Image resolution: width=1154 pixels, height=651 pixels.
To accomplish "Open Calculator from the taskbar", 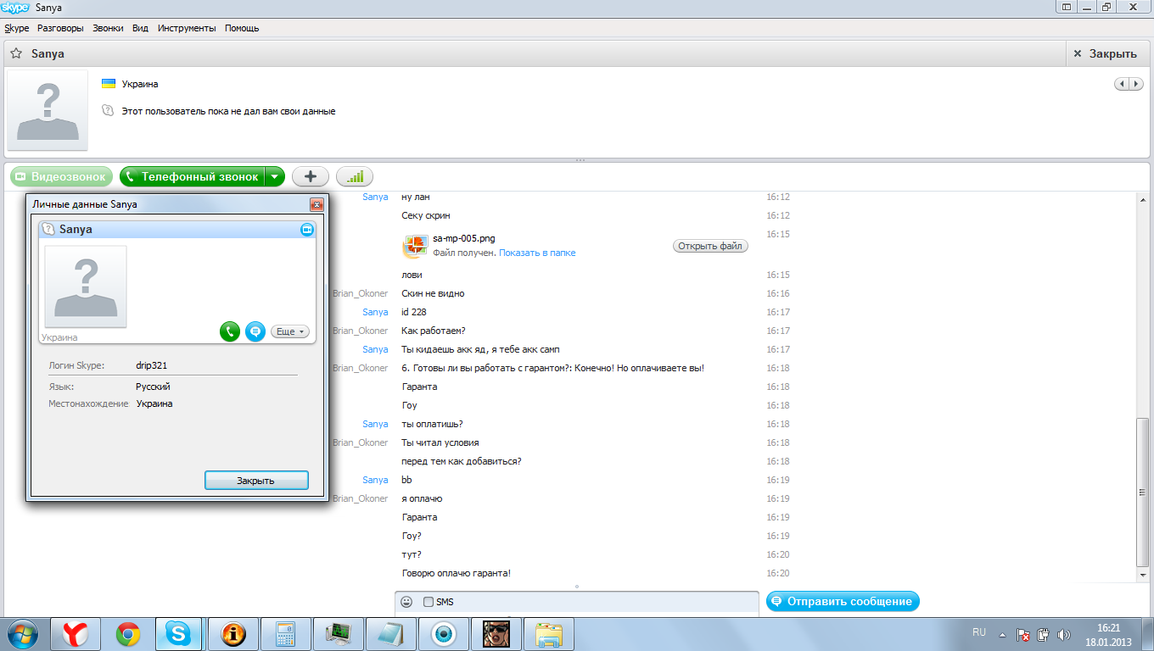I will [284, 634].
